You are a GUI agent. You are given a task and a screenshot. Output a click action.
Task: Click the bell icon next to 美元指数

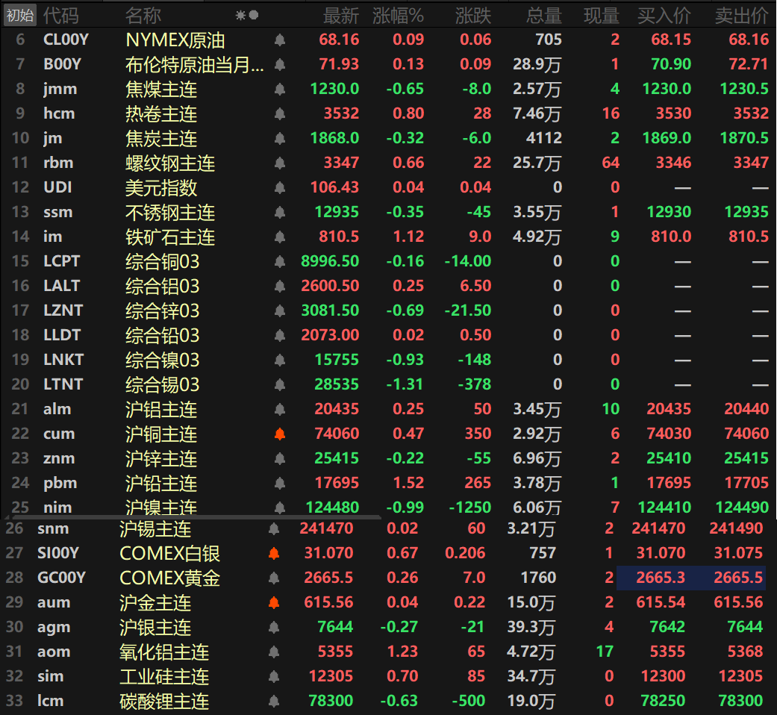[x=280, y=187]
